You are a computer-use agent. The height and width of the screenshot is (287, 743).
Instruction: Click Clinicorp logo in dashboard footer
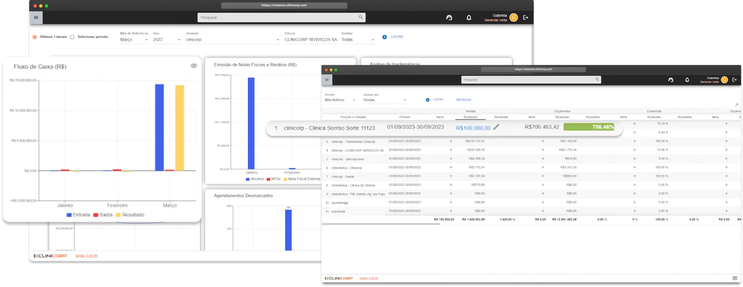50,256
